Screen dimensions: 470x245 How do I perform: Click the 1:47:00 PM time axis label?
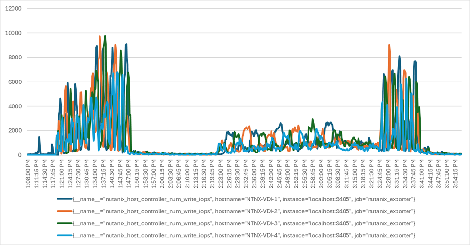(129, 174)
